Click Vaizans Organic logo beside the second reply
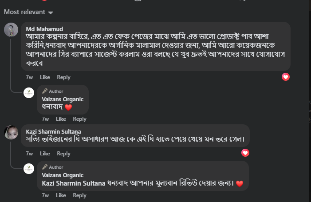 [x=29, y=169]
